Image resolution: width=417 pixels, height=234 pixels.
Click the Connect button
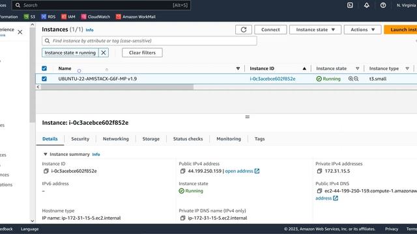(x=270, y=29)
